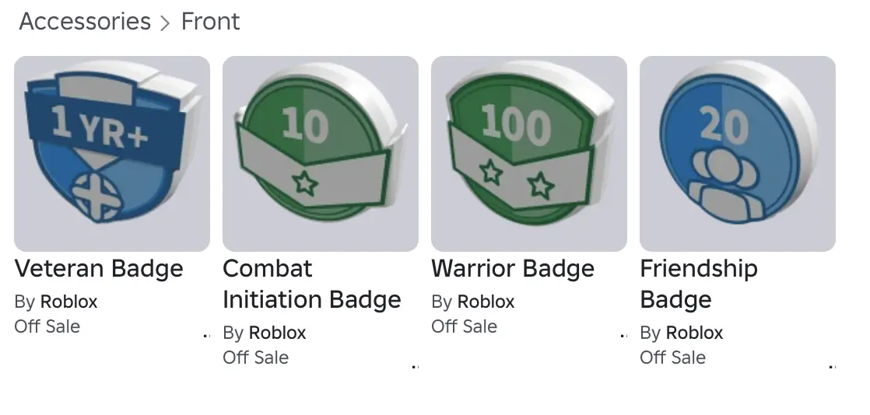The height and width of the screenshot is (415, 870).
Task: Open the Veteran Badge title link
Action: tap(99, 269)
